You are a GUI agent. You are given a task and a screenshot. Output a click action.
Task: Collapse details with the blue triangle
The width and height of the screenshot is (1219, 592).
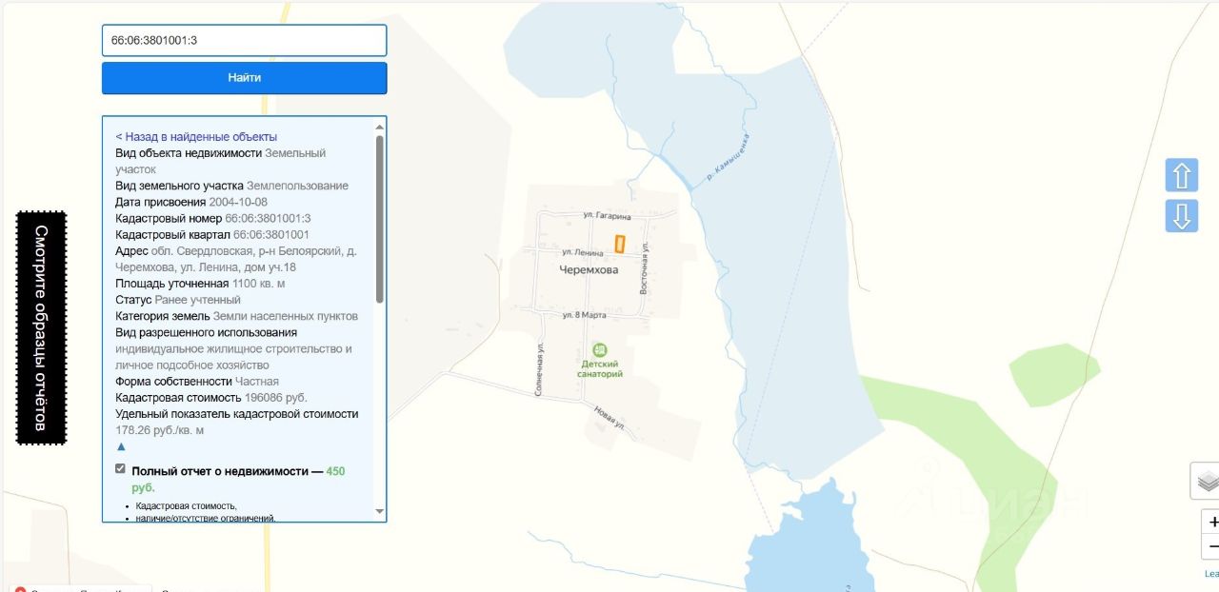[x=121, y=446]
